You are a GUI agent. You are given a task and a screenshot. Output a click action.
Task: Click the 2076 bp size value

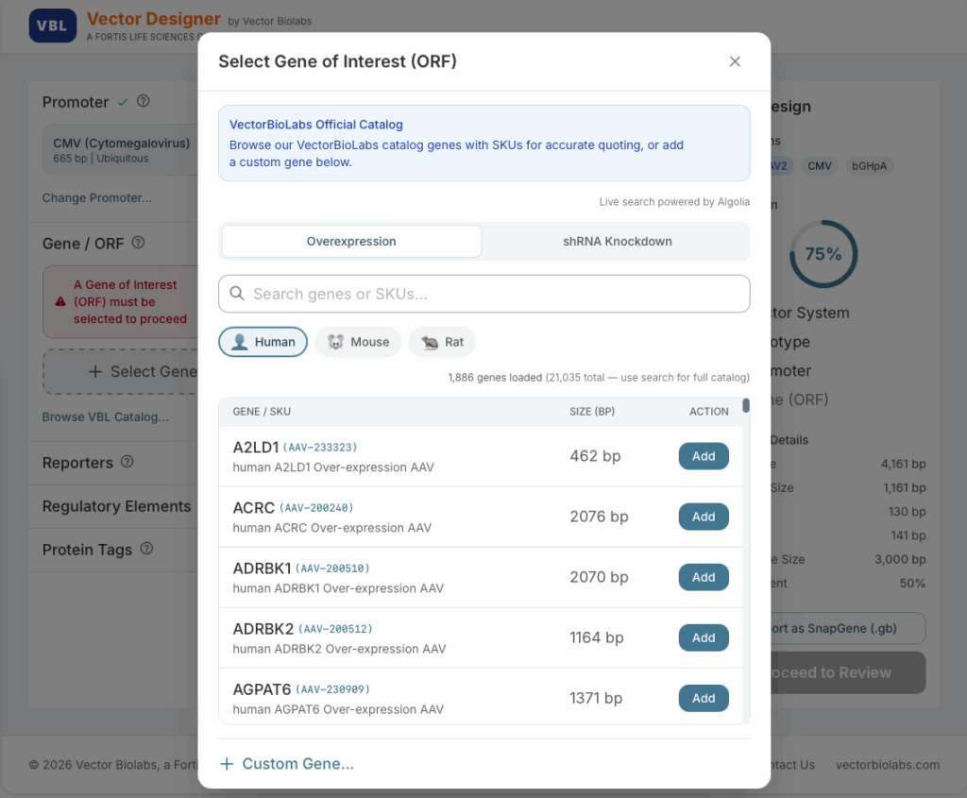point(599,517)
